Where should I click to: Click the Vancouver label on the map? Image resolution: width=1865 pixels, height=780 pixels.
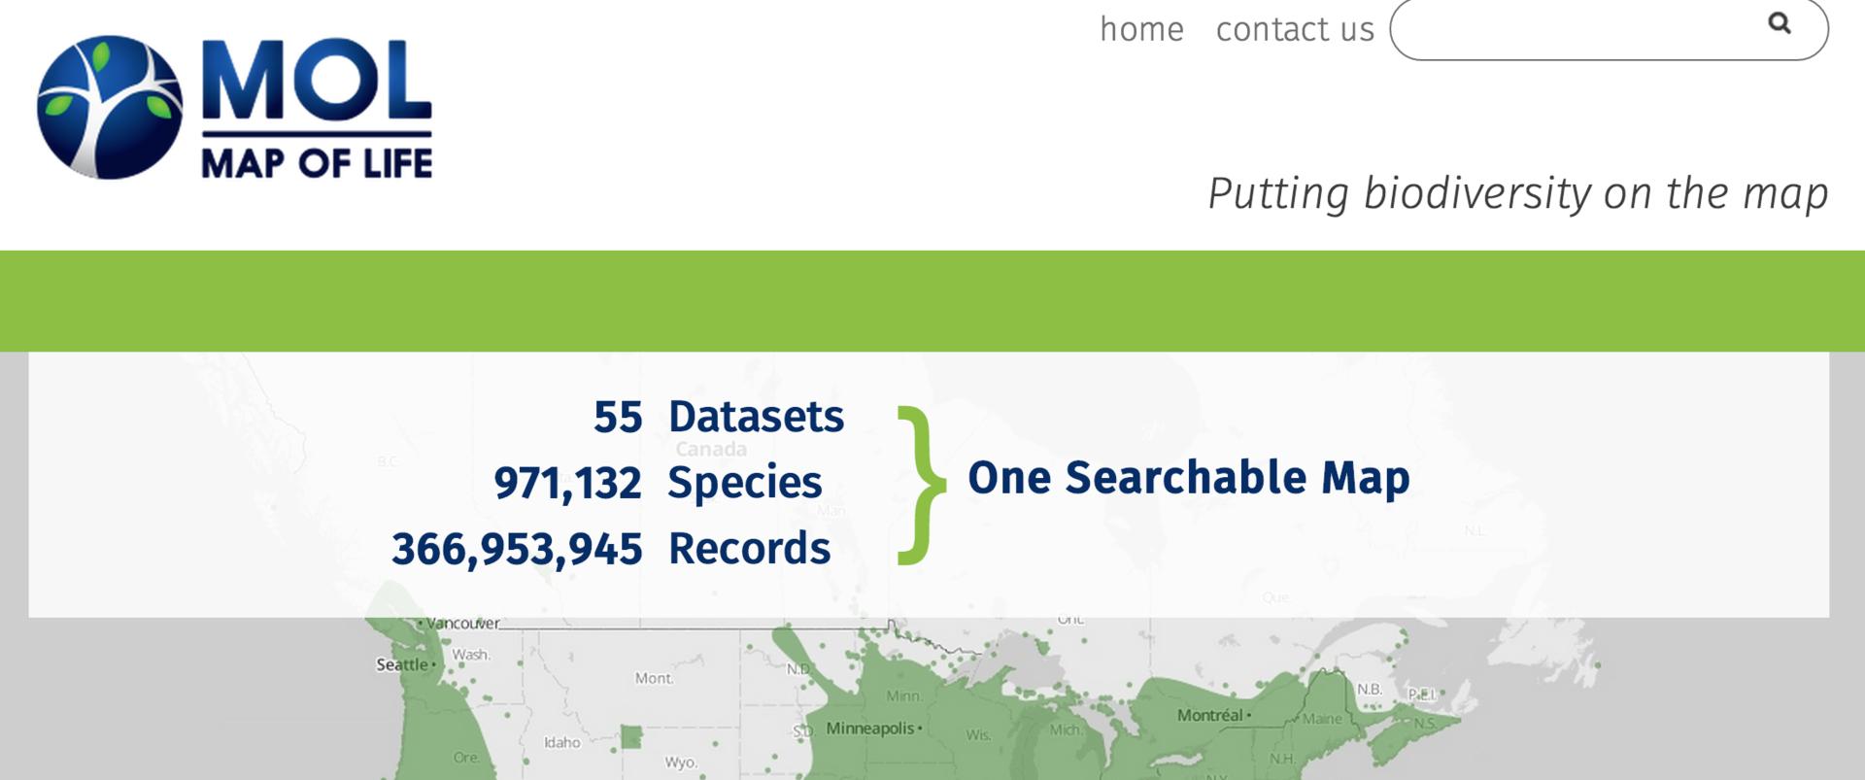tap(462, 624)
